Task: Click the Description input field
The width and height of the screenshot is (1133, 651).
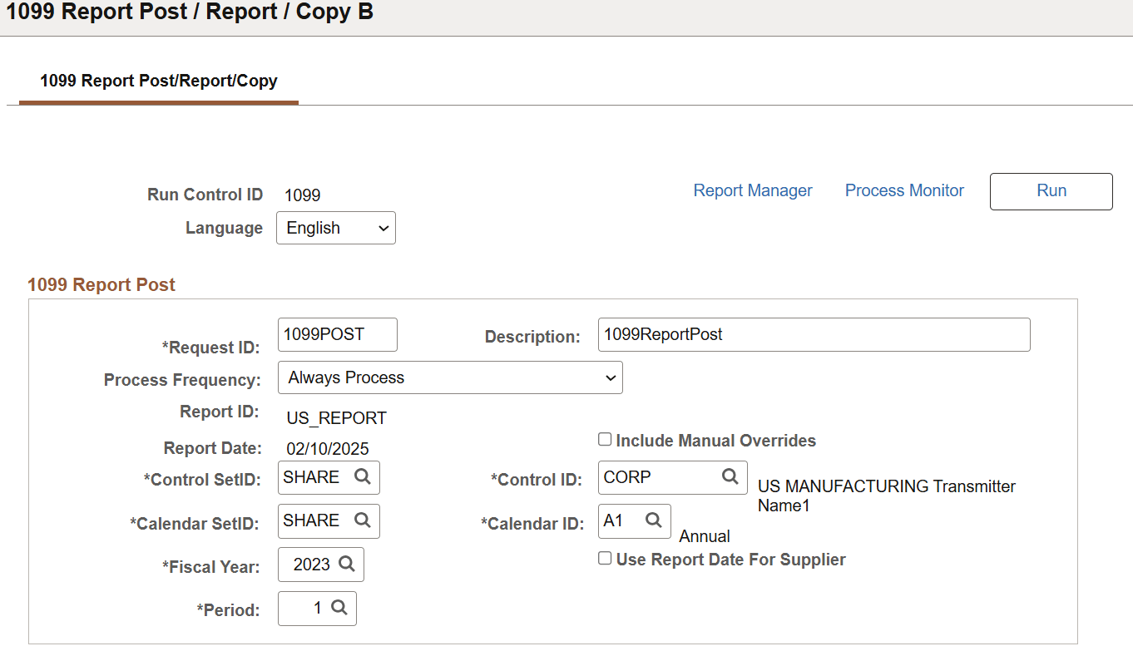Action: [x=814, y=334]
